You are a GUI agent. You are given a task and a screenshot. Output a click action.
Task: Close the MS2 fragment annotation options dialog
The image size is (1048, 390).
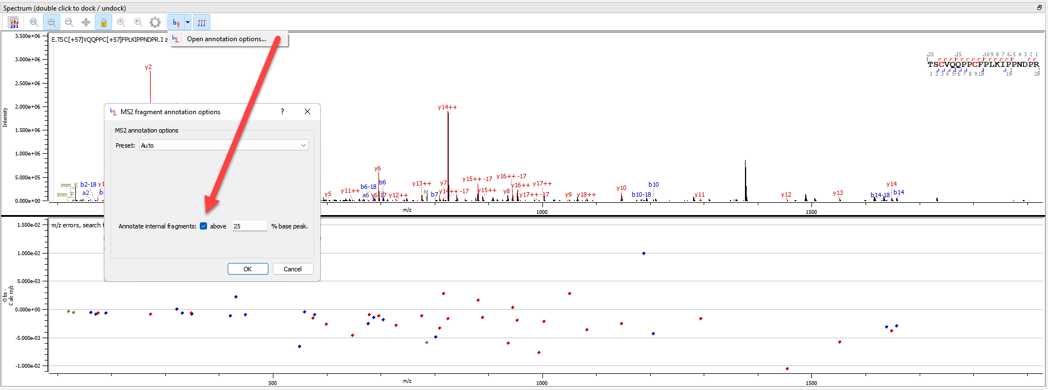click(307, 111)
